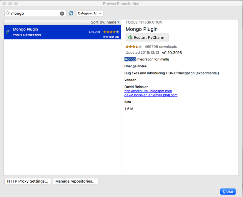Click the vendor name David Boissier
243x197 pixels.
coord(136,87)
